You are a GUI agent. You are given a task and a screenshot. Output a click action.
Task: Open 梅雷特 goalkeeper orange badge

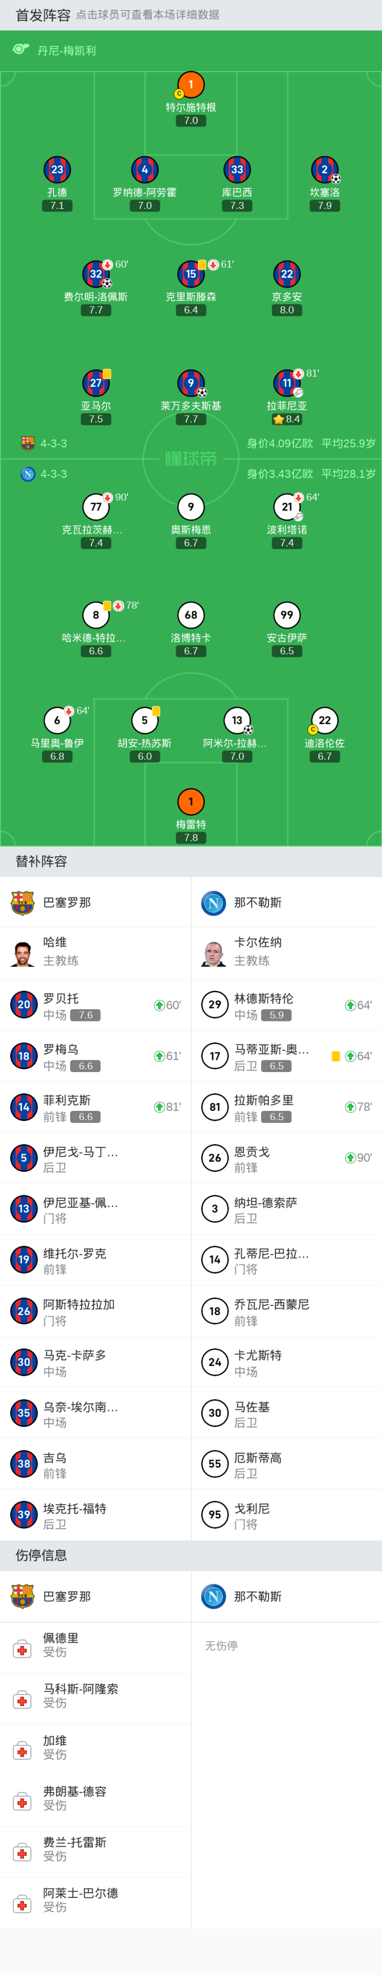[190, 802]
